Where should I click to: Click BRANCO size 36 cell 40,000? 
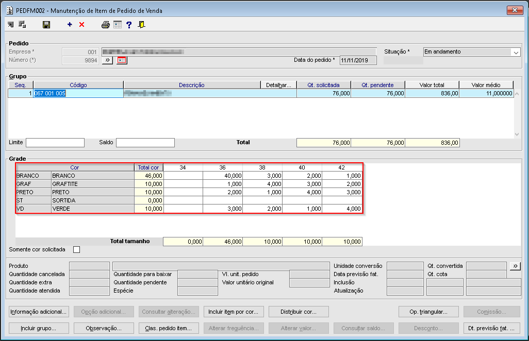pos(223,176)
